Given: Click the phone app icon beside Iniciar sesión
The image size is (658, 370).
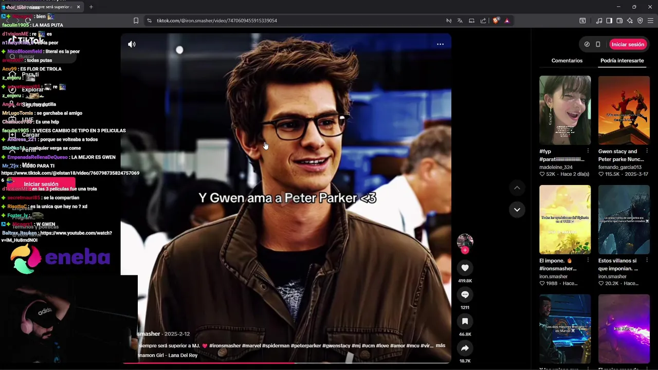Looking at the screenshot, I should 598,44.
